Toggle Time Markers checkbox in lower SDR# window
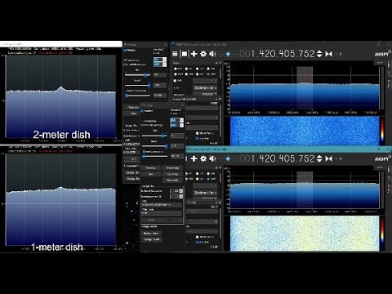The width and height of the screenshot is (392, 294). click(197, 242)
